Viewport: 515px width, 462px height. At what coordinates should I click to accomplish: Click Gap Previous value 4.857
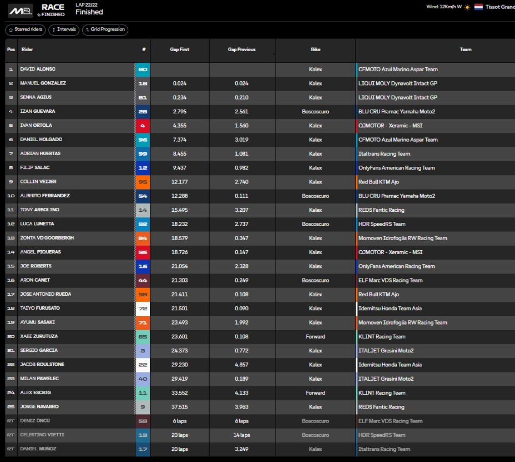click(241, 364)
